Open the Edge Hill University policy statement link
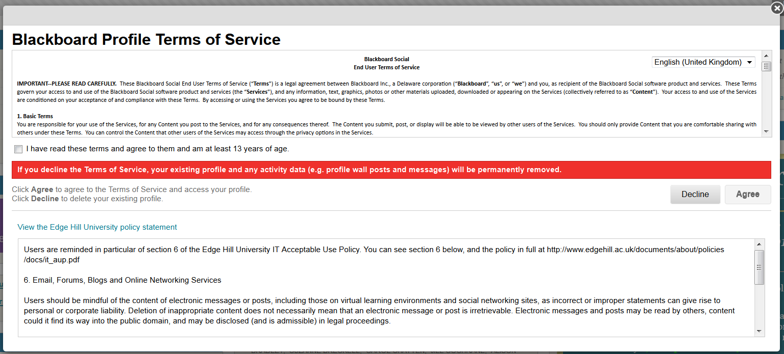Screen dimensions: 784x354 click(x=97, y=227)
